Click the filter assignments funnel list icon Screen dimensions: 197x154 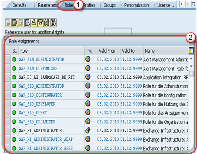15,23
